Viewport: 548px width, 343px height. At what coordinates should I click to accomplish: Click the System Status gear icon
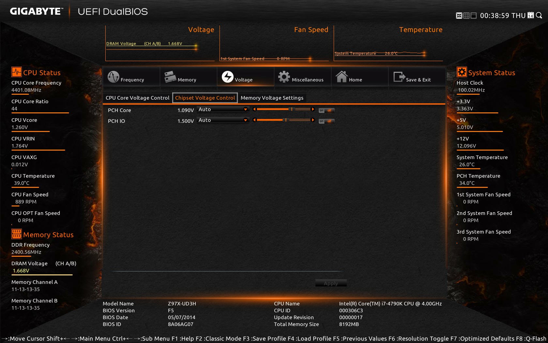[462, 72]
